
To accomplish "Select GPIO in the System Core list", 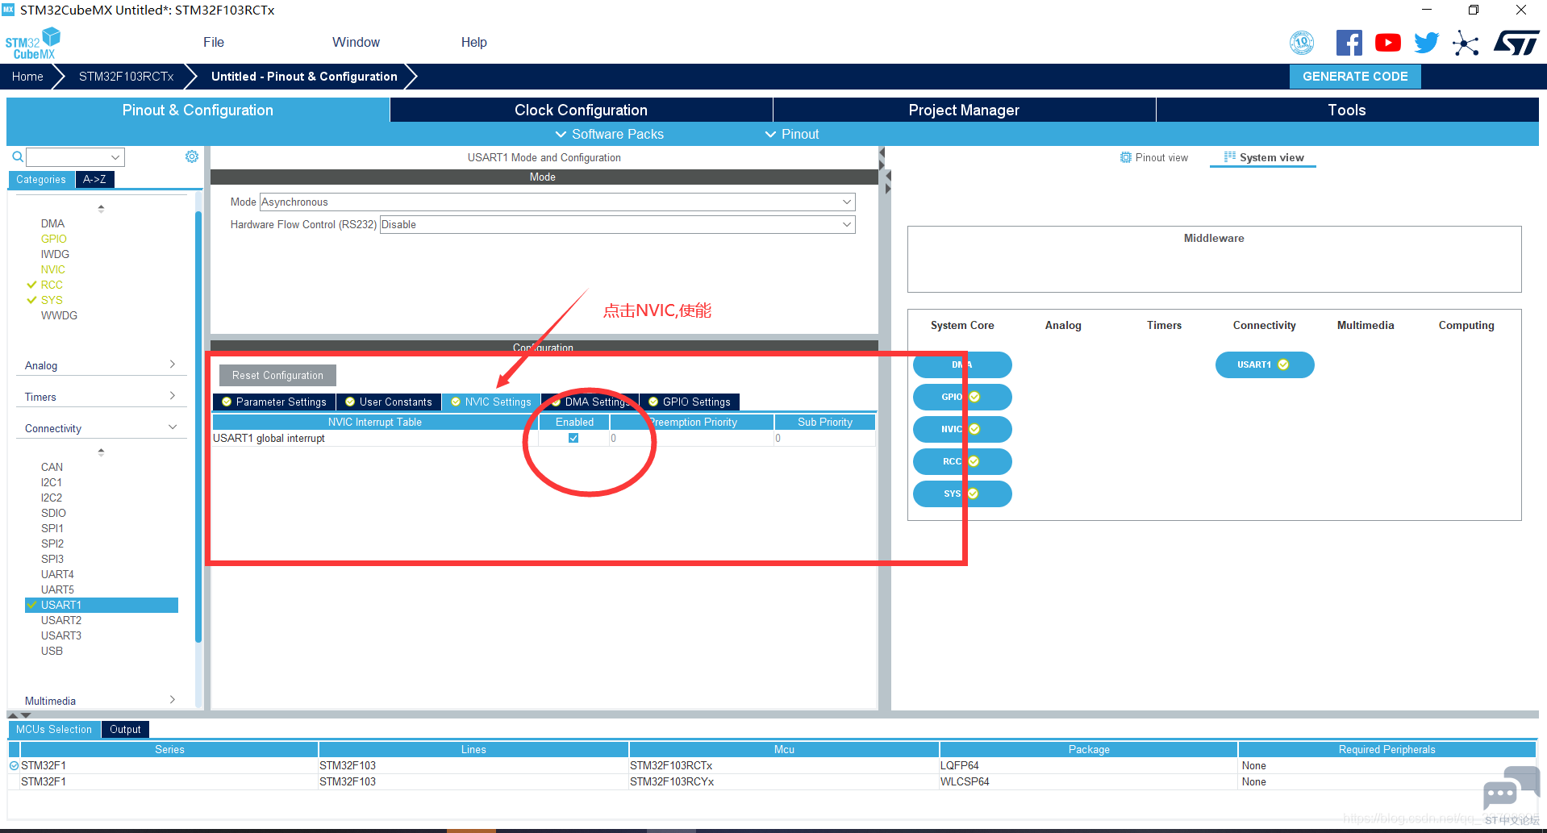I will [54, 239].
